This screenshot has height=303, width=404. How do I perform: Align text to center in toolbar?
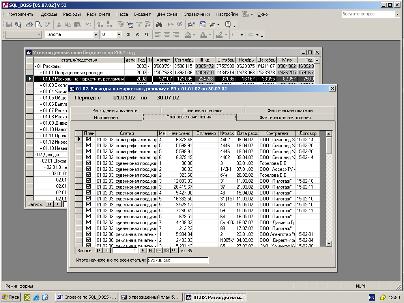click(167, 35)
